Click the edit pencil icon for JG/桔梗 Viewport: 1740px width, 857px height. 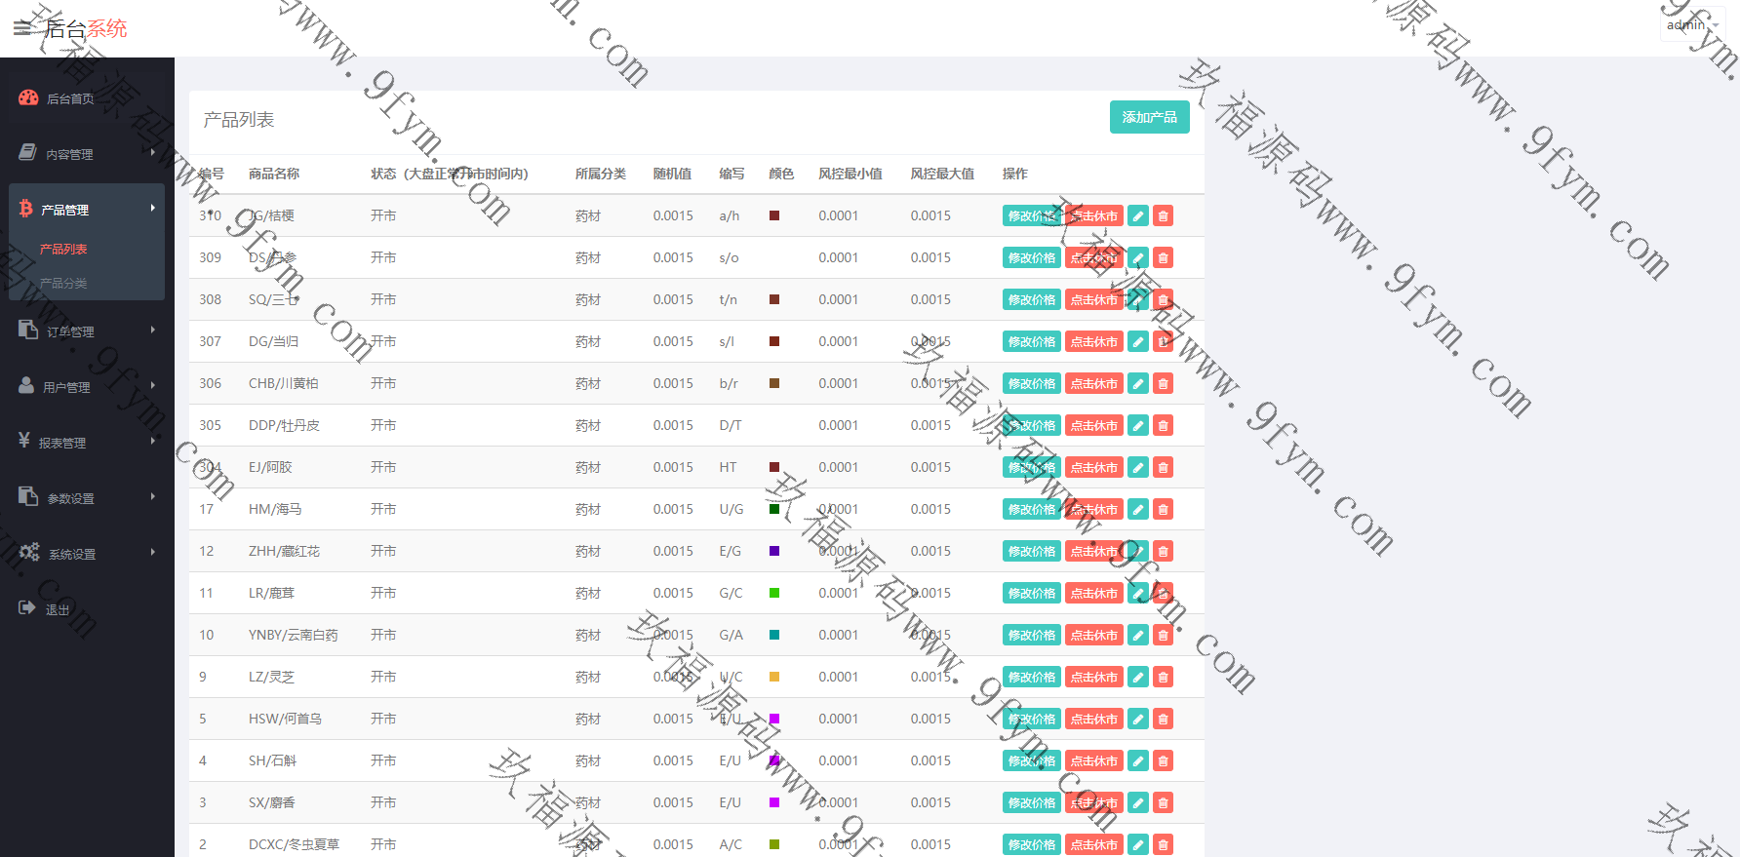click(1137, 215)
